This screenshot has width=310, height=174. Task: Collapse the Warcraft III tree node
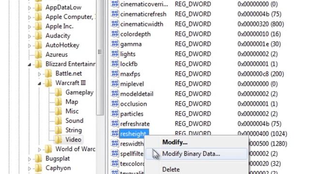pos(39,84)
